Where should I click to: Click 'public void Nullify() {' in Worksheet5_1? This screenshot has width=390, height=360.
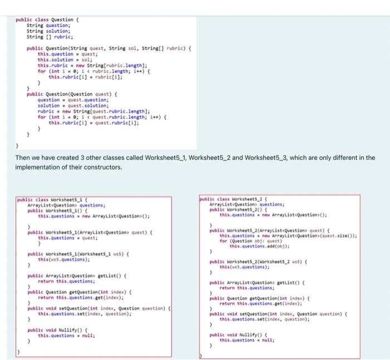(x=57, y=330)
